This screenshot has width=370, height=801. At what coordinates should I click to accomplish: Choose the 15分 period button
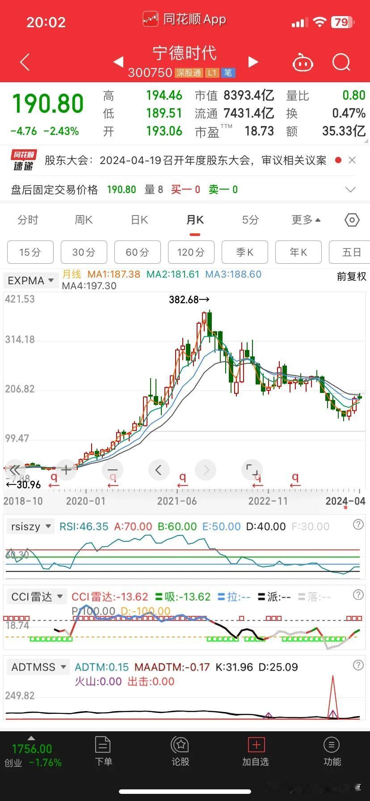click(30, 252)
